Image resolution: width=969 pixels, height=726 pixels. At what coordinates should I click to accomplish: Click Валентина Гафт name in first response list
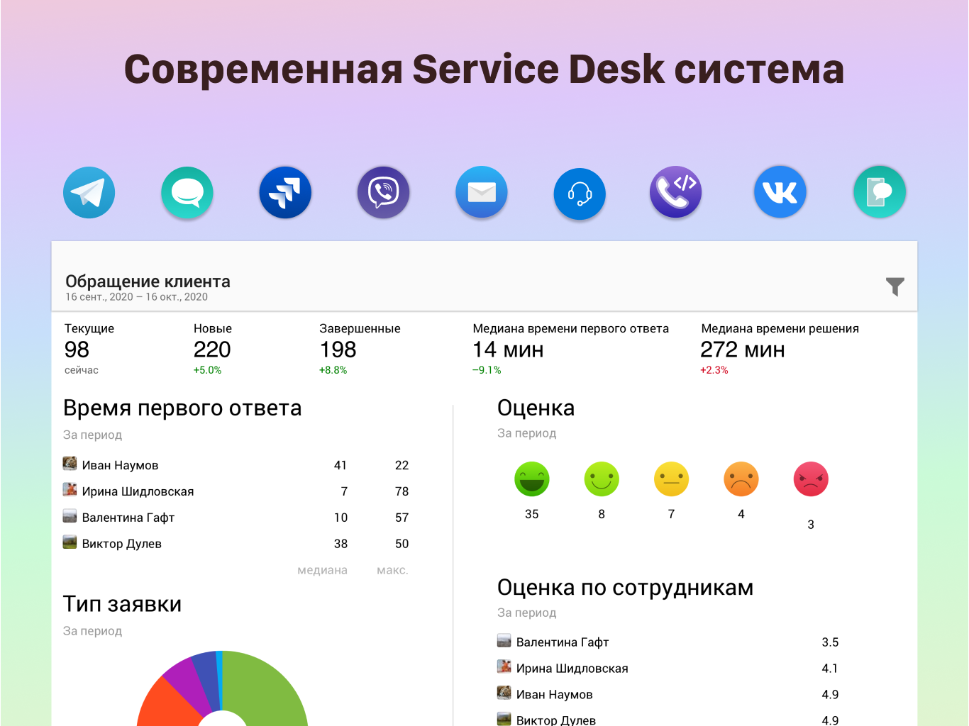pyautogui.click(x=128, y=518)
